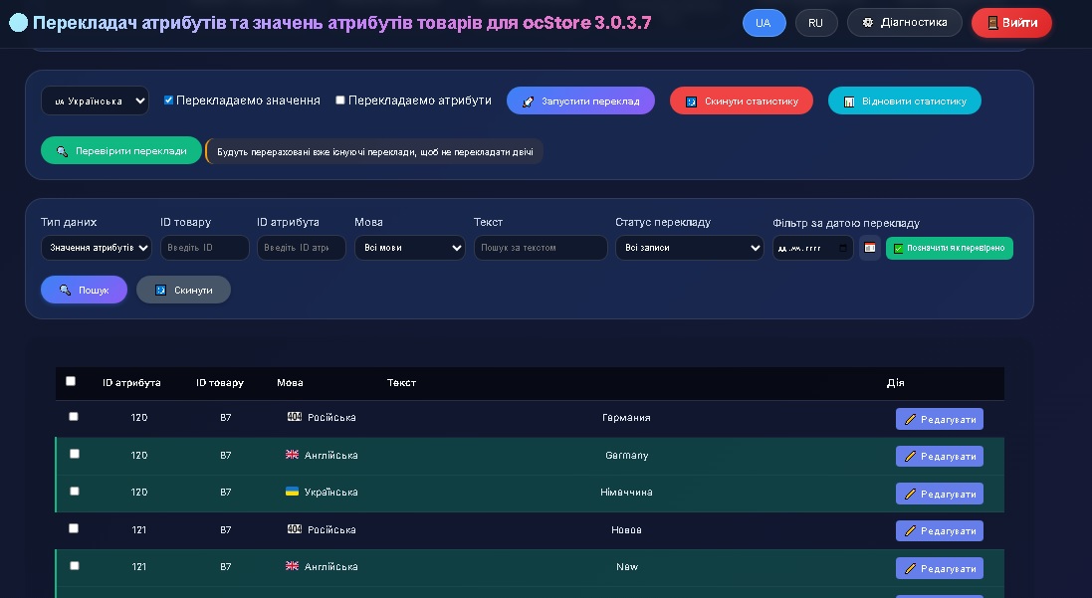Click the date filter input field
Viewport: 1092px width, 598px height.
coord(812,248)
